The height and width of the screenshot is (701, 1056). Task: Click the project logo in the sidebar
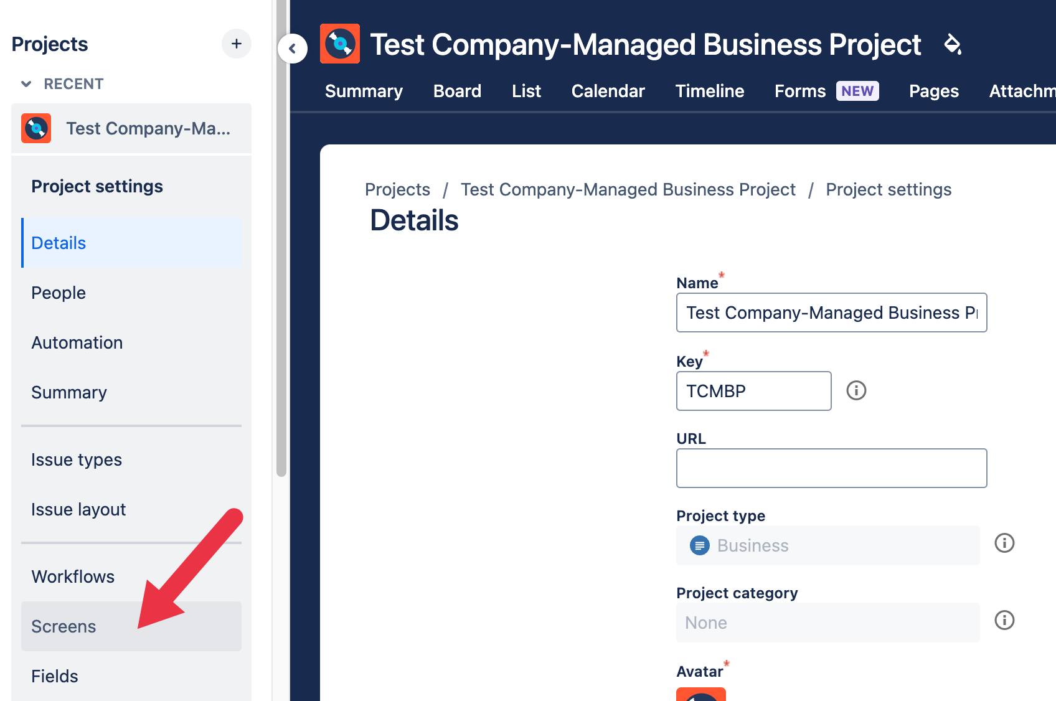click(x=36, y=128)
